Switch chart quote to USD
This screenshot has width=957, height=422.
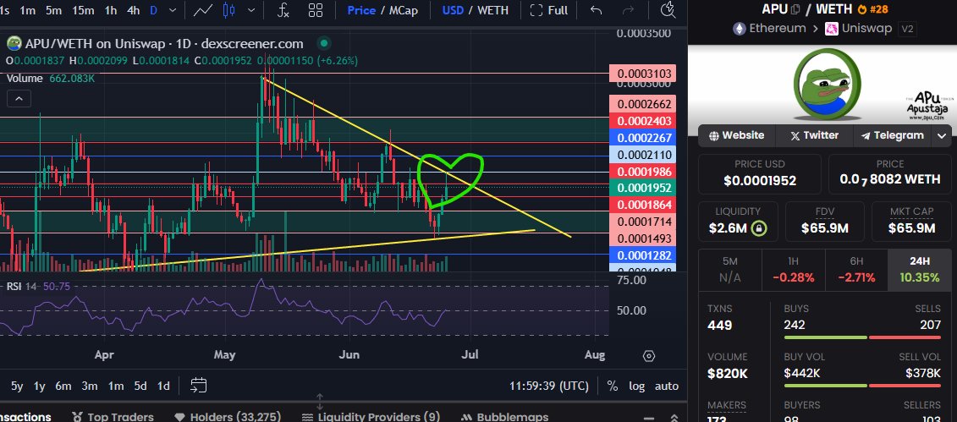coord(453,10)
